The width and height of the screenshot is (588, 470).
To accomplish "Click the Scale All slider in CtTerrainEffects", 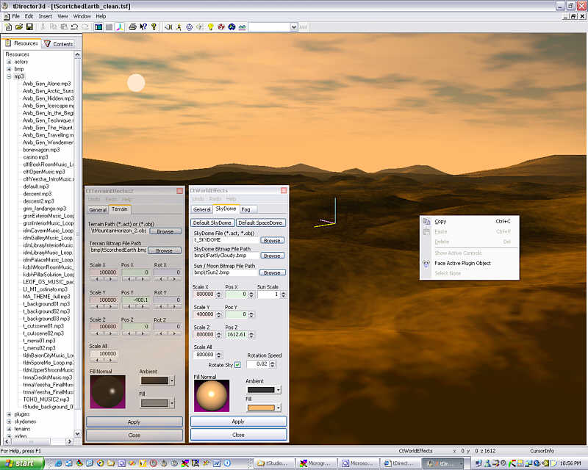I will tap(104, 360).
